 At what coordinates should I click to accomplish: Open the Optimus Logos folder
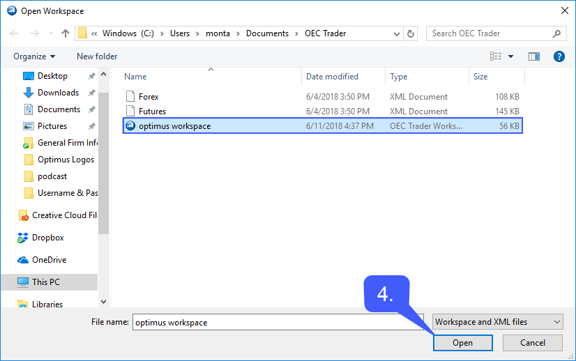[66, 160]
